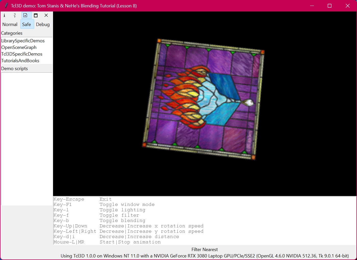Click inside the empty Demo scripts list

coord(27,139)
